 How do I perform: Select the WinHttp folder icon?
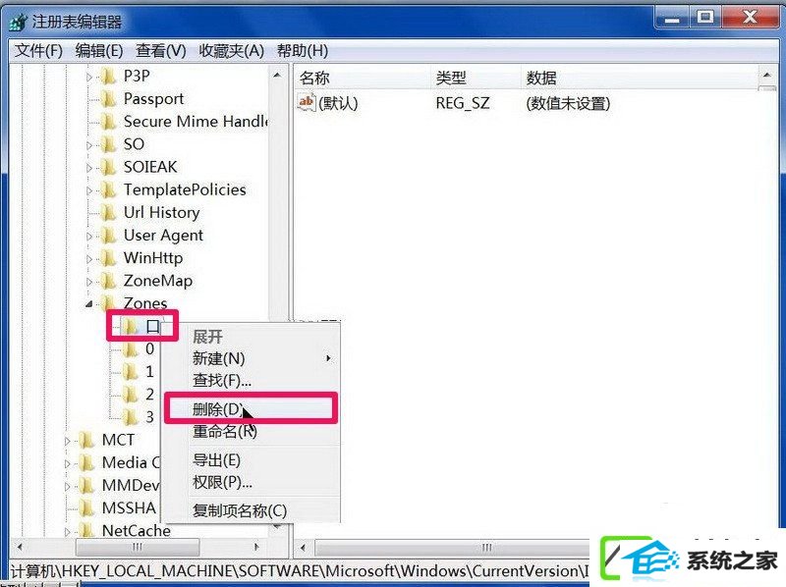[x=108, y=258]
